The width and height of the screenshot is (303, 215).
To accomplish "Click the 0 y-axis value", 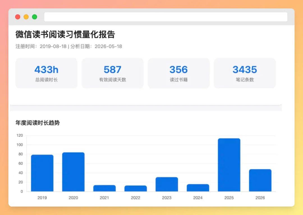I will (x=22, y=191).
